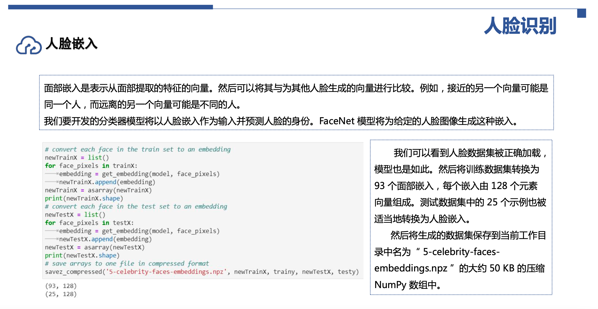Click comment 'save arrays to one file'

tap(127, 264)
